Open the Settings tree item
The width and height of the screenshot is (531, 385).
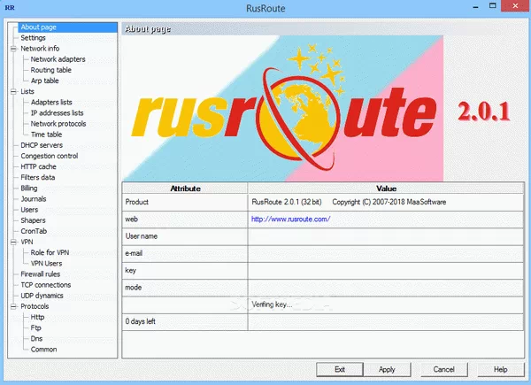[x=33, y=38]
